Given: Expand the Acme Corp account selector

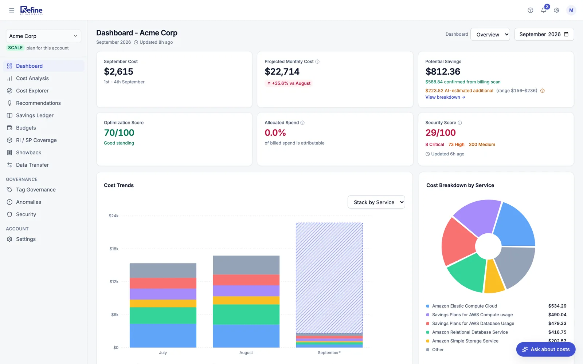Looking at the screenshot, I should (x=43, y=36).
